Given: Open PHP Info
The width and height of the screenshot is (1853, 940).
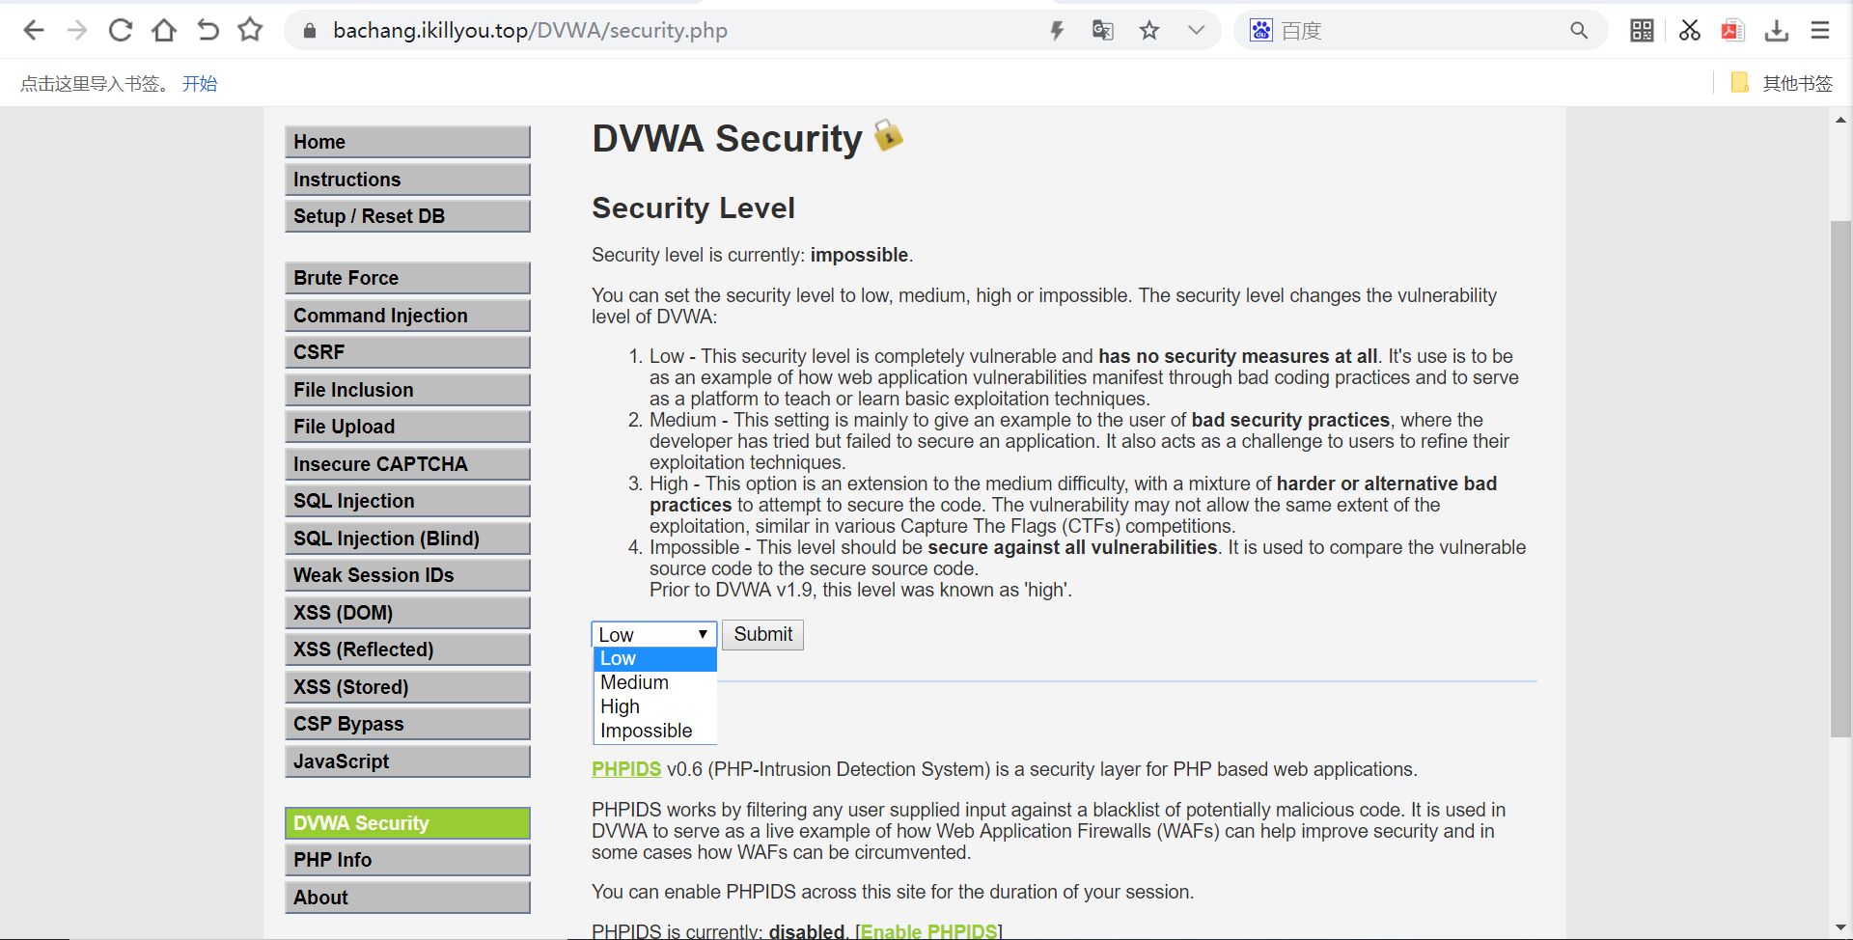Looking at the screenshot, I should click(x=407, y=860).
